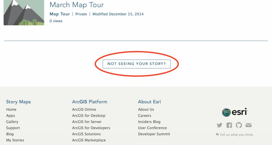Open the Insiders Blog link
The height and width of the screenshot is (145, 272).
149,122
